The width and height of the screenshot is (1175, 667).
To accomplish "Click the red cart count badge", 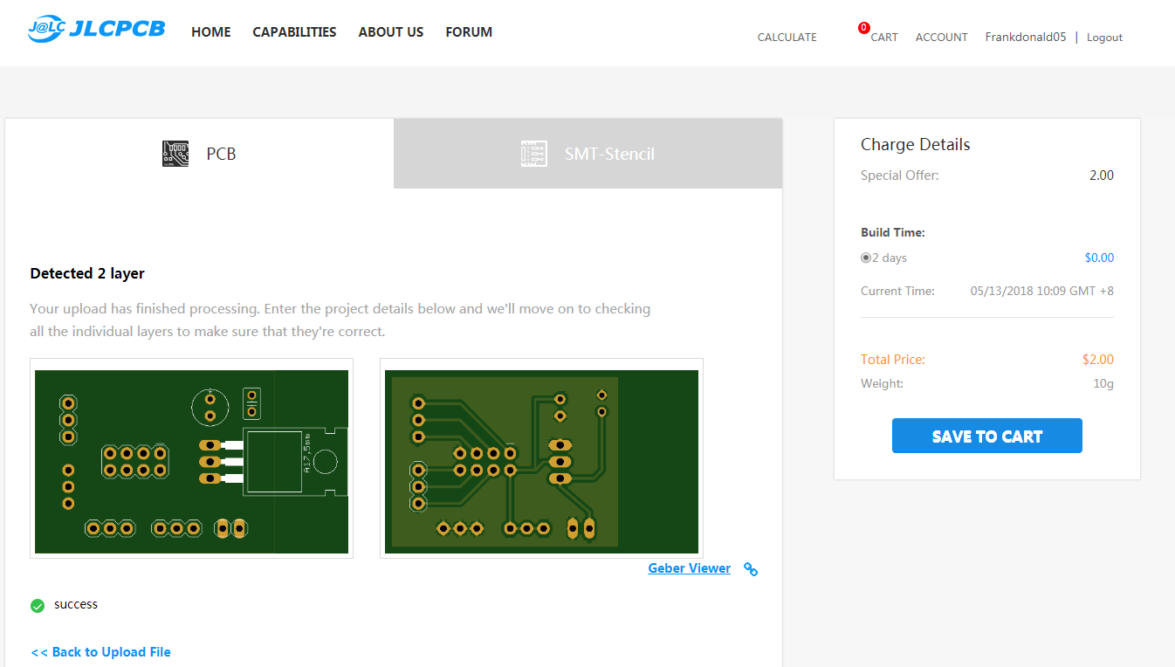I will (x=864, y=28).
